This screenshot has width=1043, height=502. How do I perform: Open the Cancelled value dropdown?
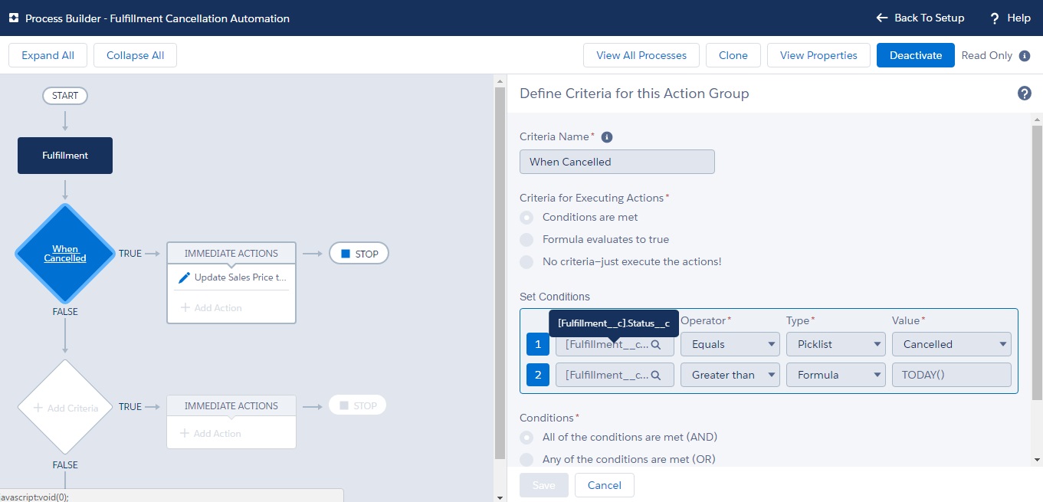point(951,345)
